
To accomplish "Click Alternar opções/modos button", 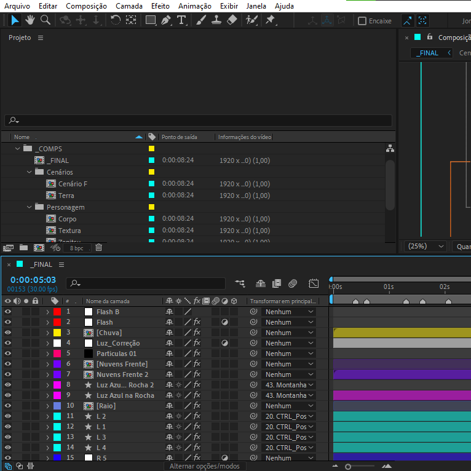I will pyautogui.click(x=205, y=466).
